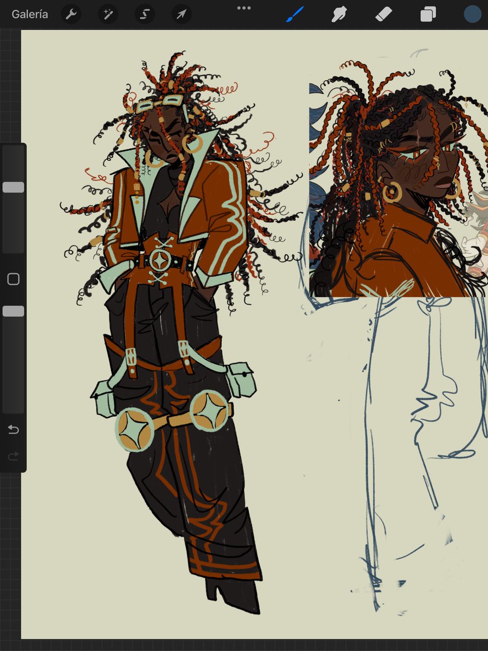Tap the goggles on the character's head
The height and width of the screenshot is (651, 488).
pyautogui.click(x=160, y=103)
